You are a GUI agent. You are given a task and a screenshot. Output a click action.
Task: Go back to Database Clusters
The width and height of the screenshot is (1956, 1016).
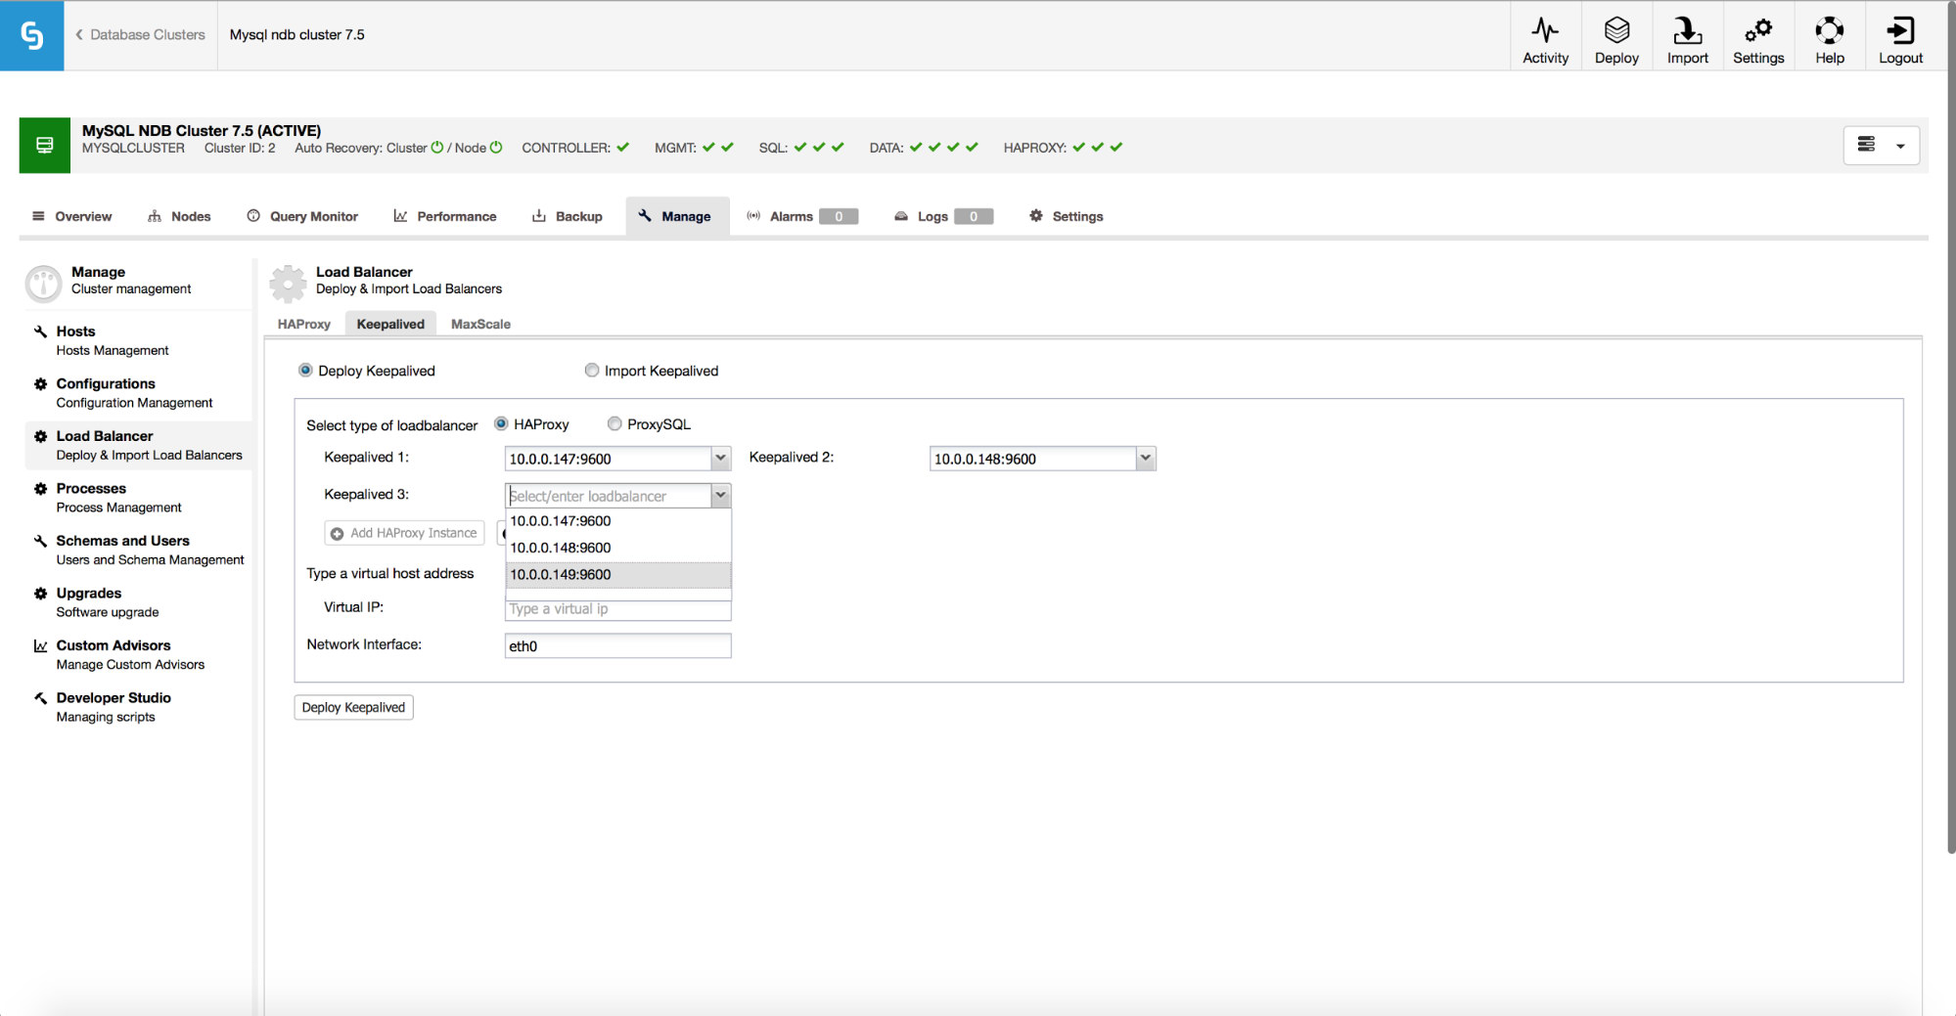(140, 35)
